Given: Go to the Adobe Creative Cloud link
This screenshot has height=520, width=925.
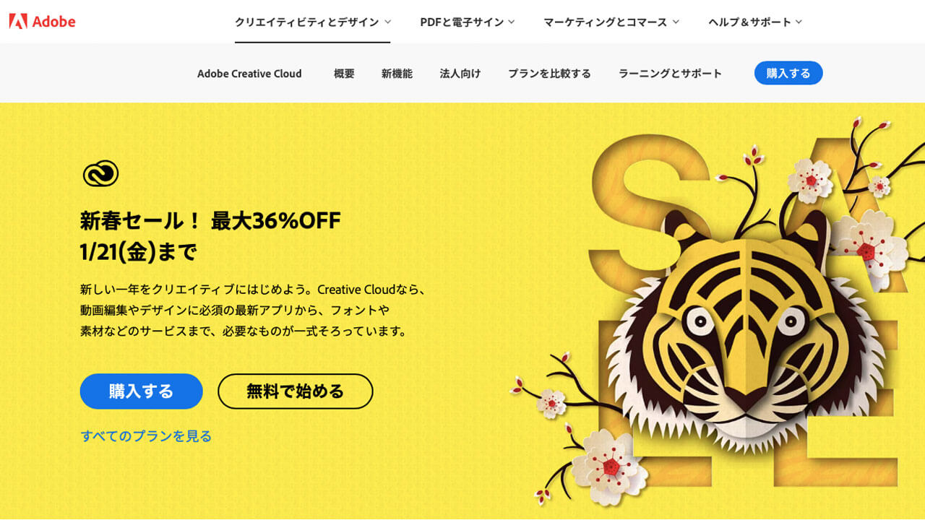Looking at the screenshot, I should click(249, 74).
